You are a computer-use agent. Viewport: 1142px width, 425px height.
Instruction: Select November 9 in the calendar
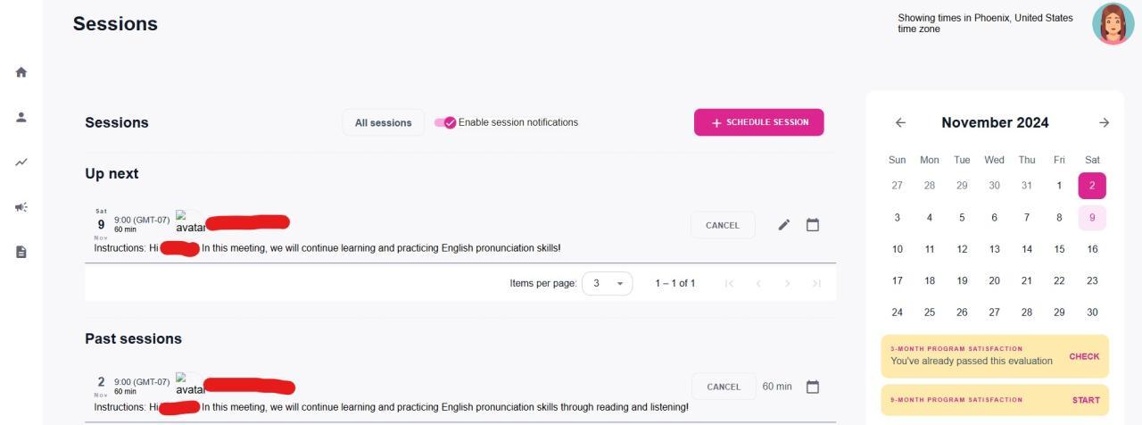[1092, 217]
